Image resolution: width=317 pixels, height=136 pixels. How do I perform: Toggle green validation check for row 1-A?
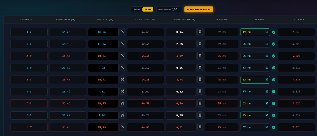pos(274,32)
